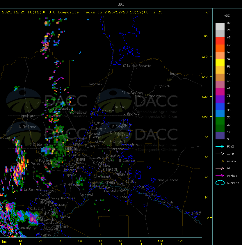Pick the bright yellow 54 dBZ swatch

point(220,63)
